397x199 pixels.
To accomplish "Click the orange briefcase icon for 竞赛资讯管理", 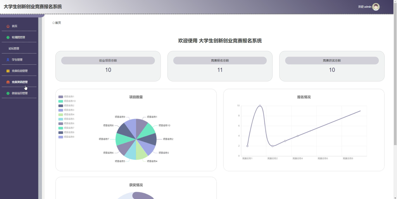I will [x=8, y=82].
